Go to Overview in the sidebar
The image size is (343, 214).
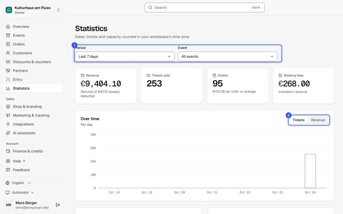coord(33,26)
